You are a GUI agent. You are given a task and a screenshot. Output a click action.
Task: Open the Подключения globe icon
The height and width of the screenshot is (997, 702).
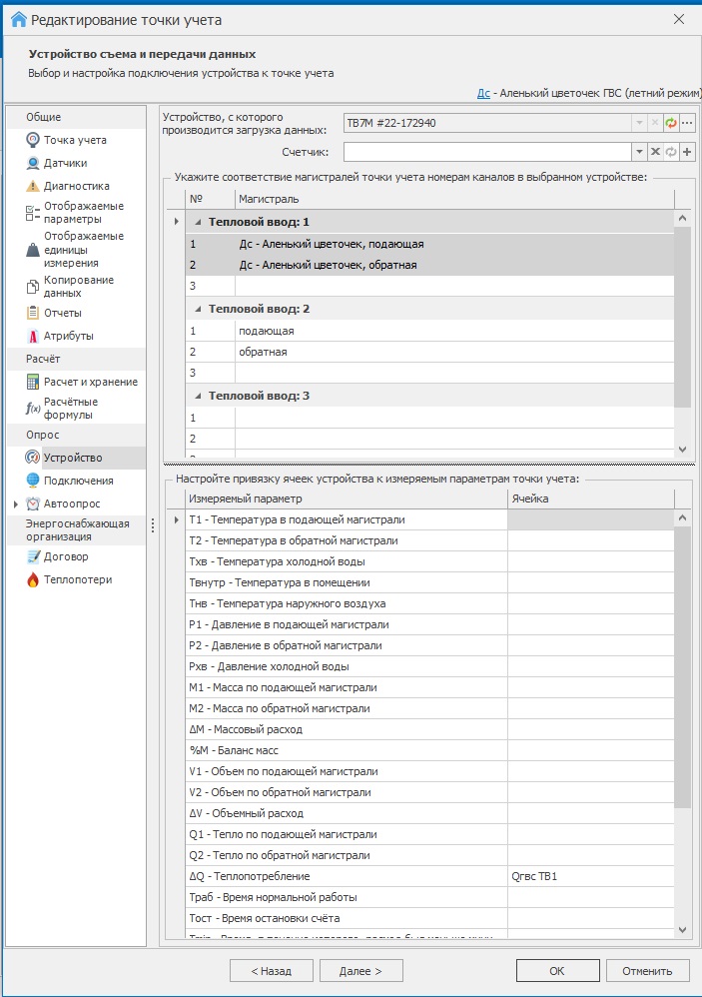(x=32, y=481)
